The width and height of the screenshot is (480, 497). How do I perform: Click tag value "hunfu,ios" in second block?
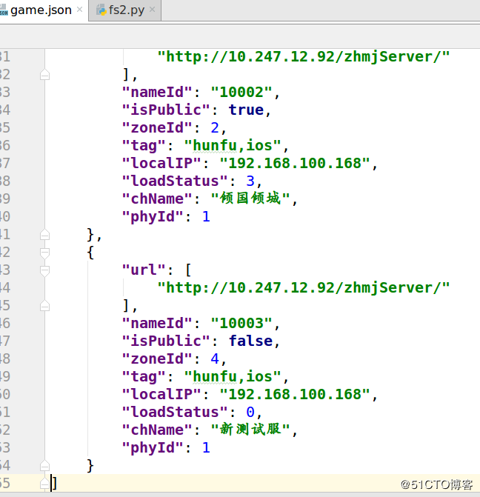[x=233, y=376]
